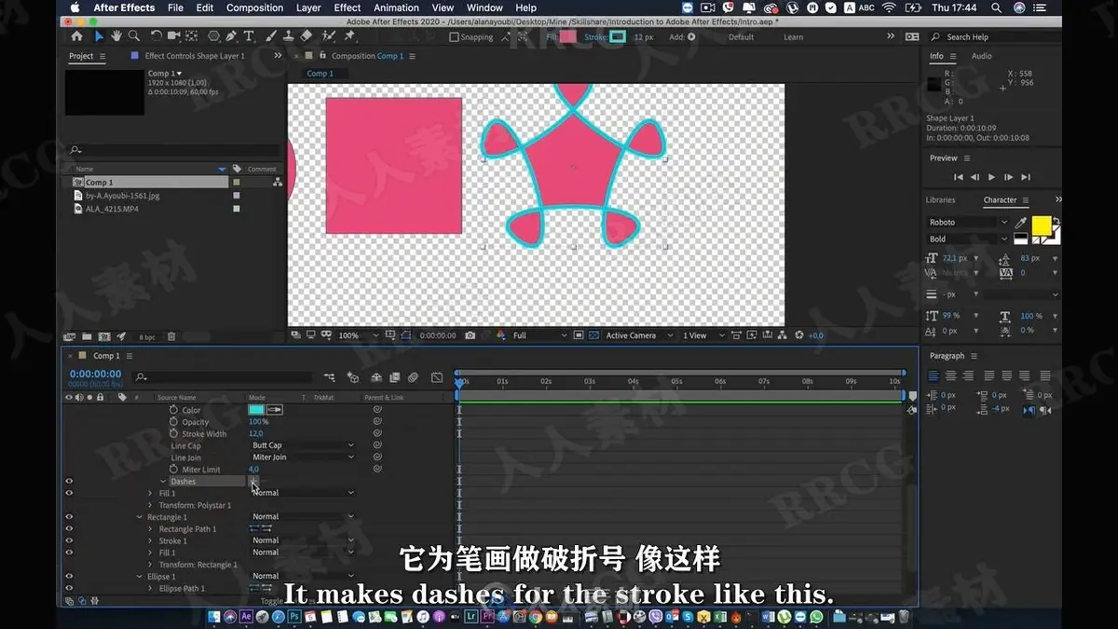Open the Graph Editor icon

pos(437,377)
